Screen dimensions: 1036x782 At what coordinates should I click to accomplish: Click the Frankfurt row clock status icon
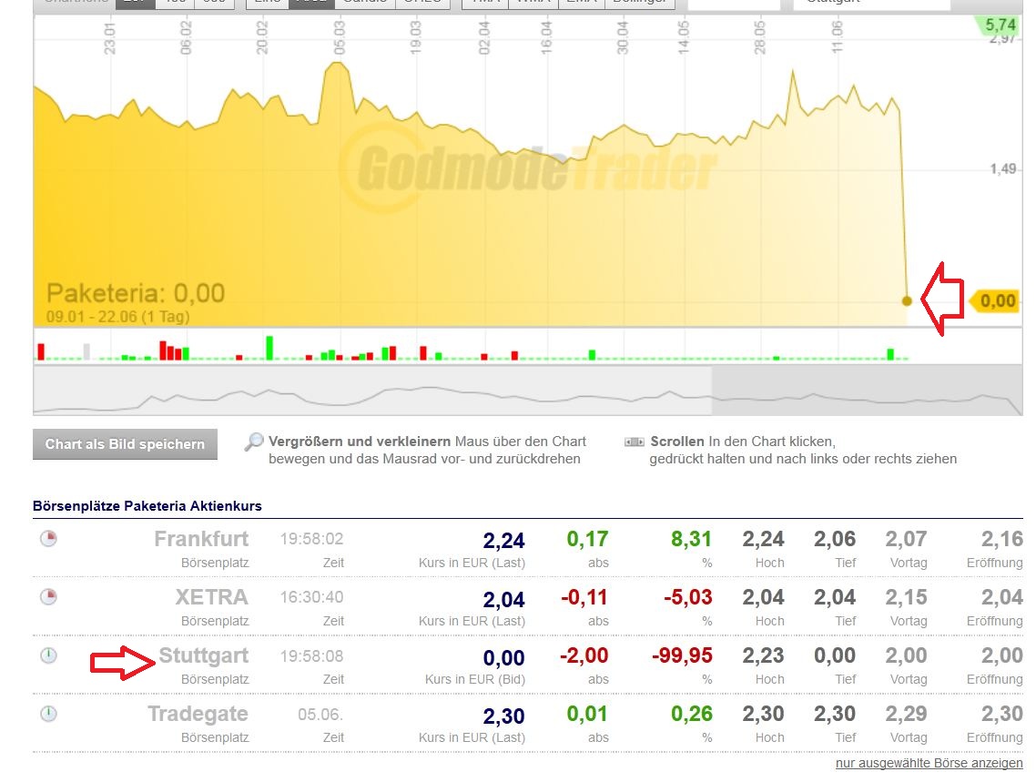point(48,538)
